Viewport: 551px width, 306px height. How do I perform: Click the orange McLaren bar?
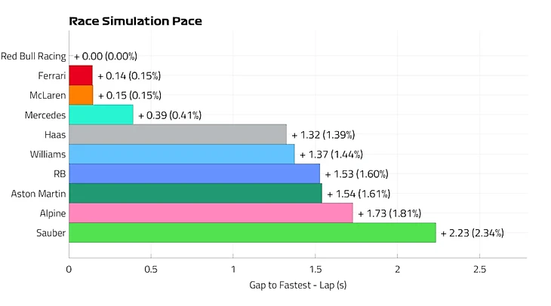[x=81, y=95]
